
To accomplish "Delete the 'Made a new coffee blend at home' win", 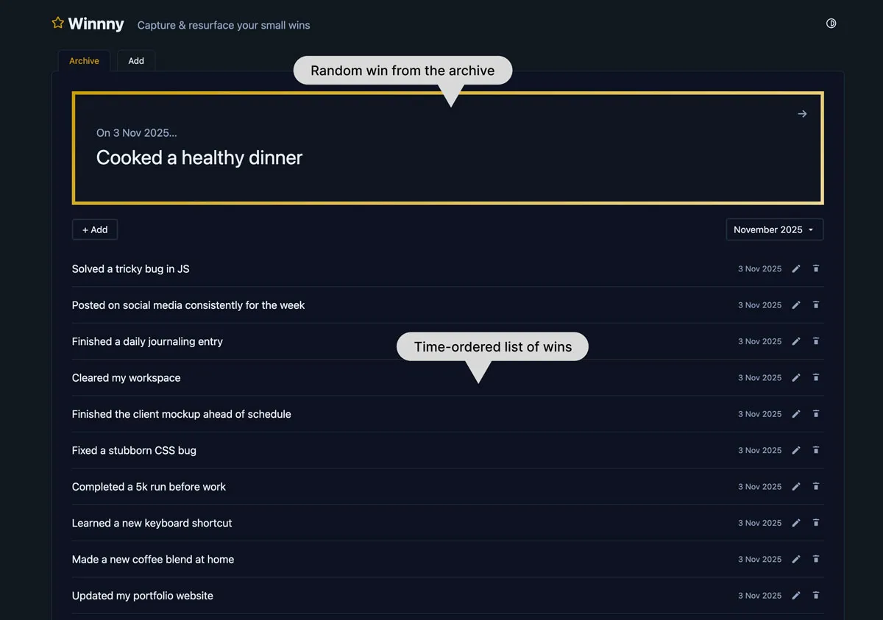I will pyautogui.click(x=816, y=559).
